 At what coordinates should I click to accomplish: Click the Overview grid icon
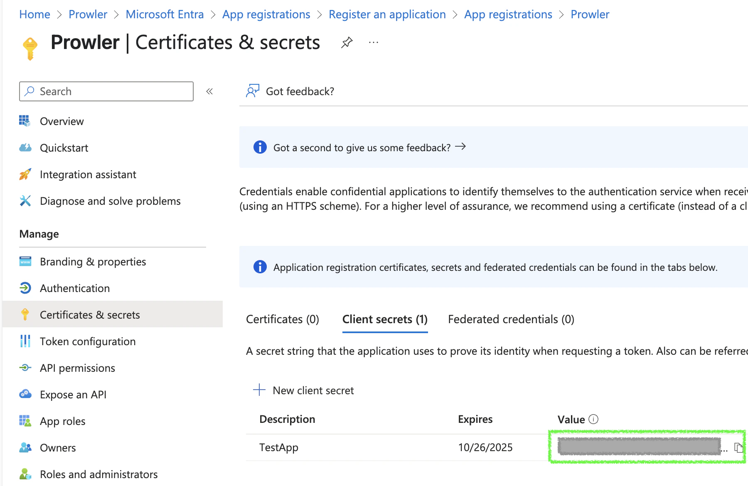tap(25, 121)
